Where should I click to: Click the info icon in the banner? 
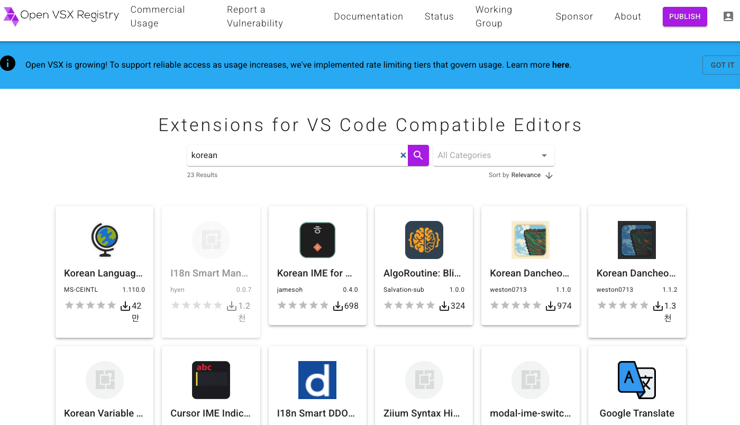[7, 63]
